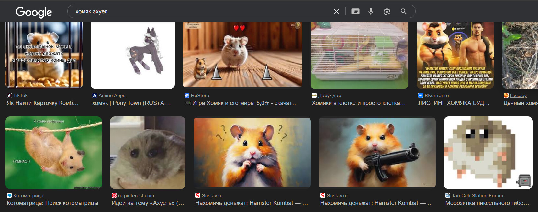The height and width of the screenshot is (212, 538).
Task: Open the Hamster Kombat VKontakte image
Action: pos(455,55)
